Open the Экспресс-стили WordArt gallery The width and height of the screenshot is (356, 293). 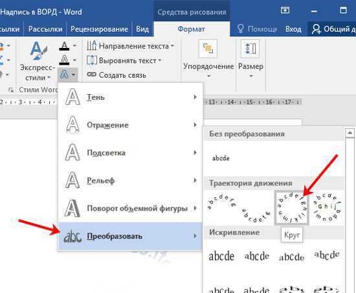click(x=38, y=62)
